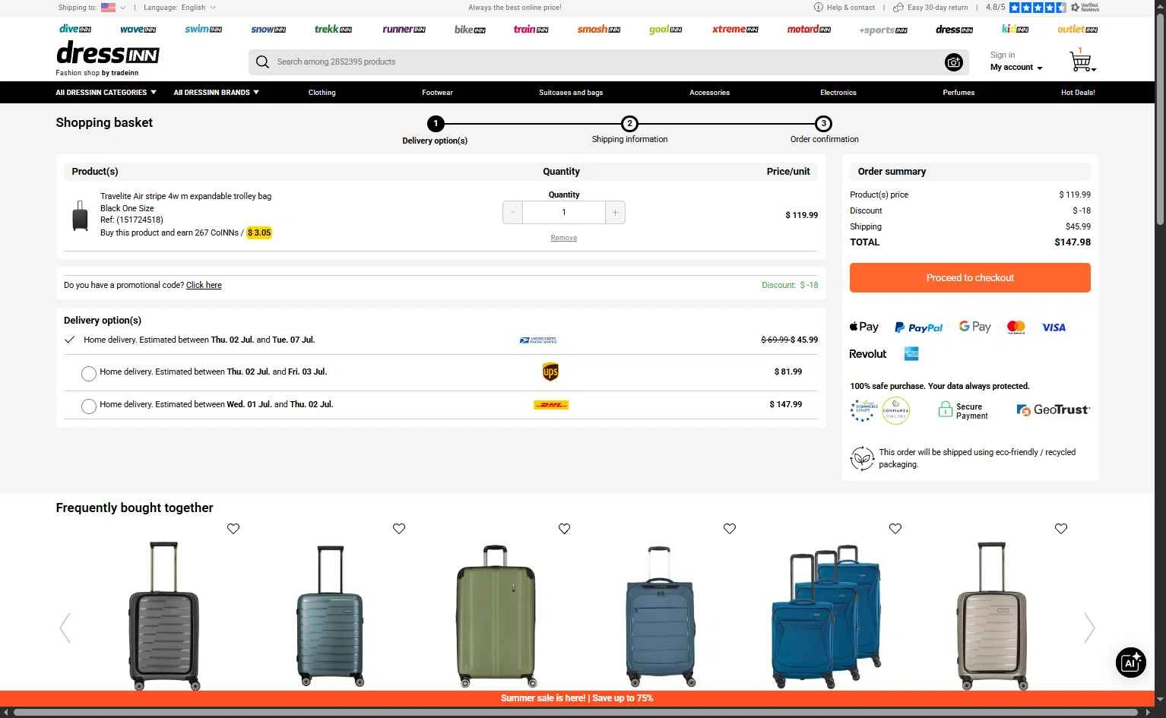1166x718 pixels.
Task: Click the magnifier search icon
Action: tap(262, 62)
